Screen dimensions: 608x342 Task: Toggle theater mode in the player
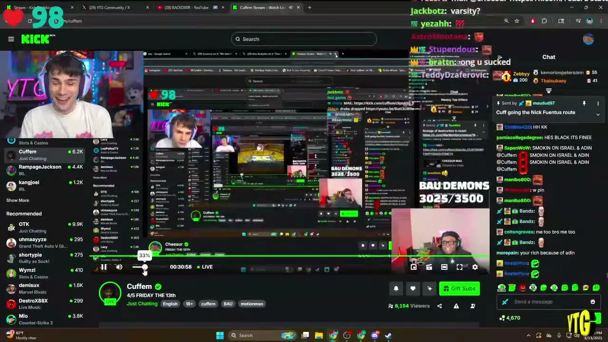coord(444,267)
